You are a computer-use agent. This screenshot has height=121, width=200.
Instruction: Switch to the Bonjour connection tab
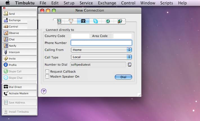pyautogui.click(x=71, y=21)
